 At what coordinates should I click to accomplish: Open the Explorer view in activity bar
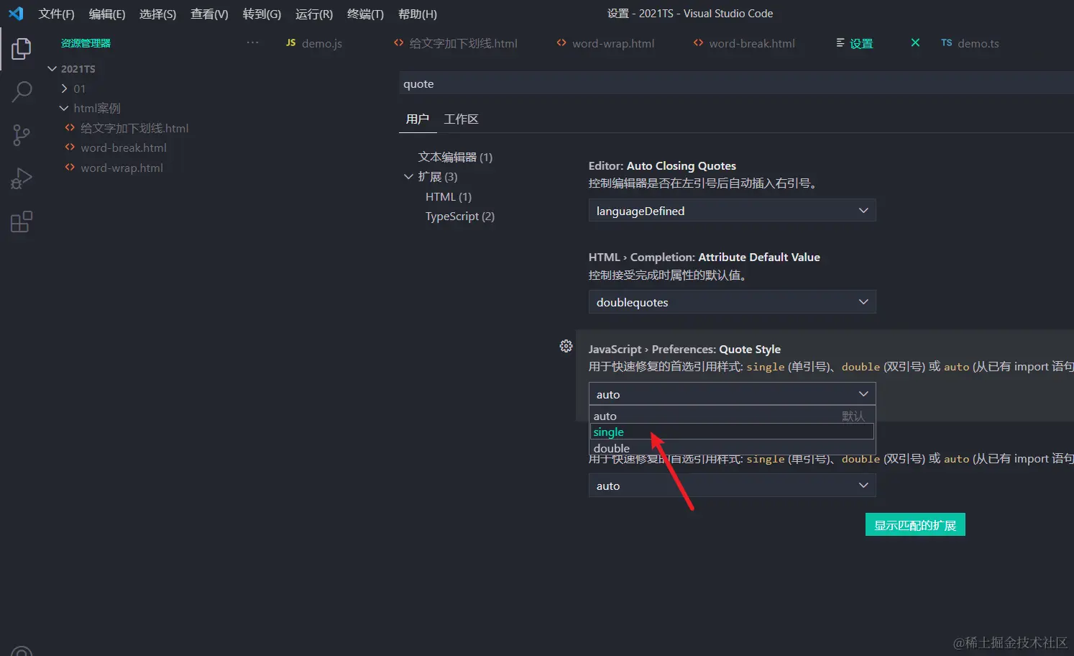click(x=22, y=49)
